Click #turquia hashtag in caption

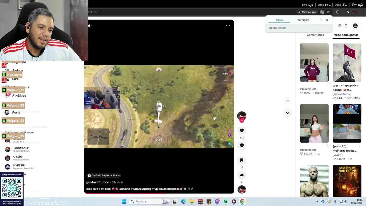(136, 189)
